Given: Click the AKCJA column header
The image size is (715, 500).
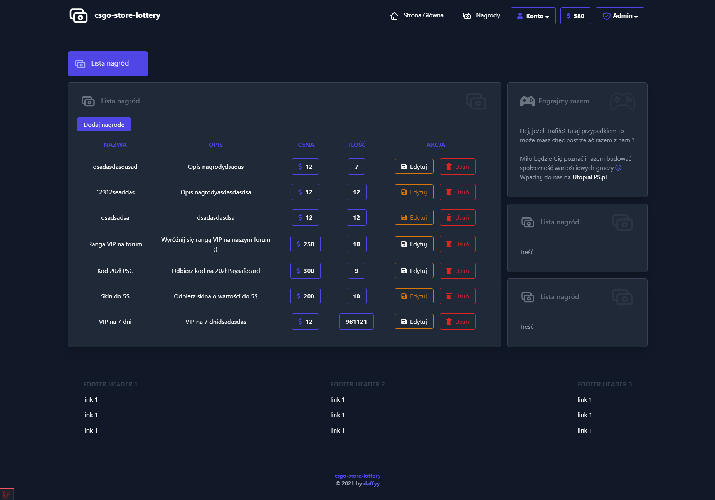Looking at the screenshot, I should [436, 145].
